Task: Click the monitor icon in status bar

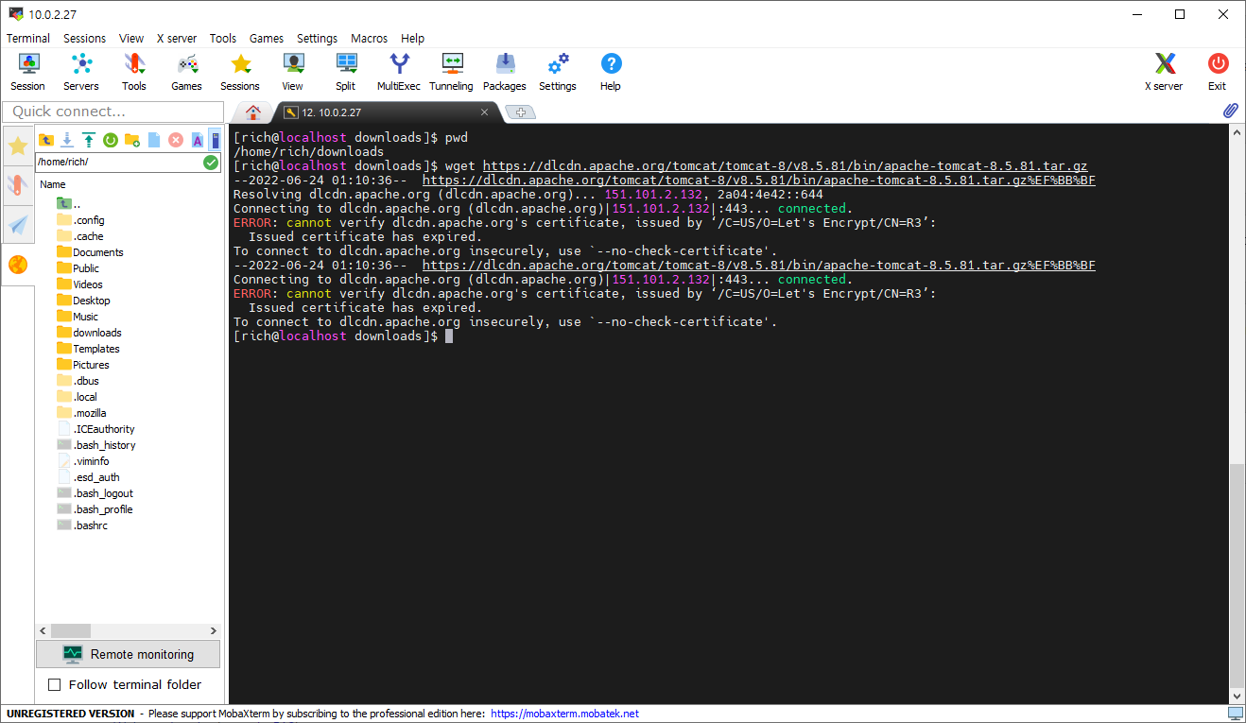Action: tap(1235, 714)
